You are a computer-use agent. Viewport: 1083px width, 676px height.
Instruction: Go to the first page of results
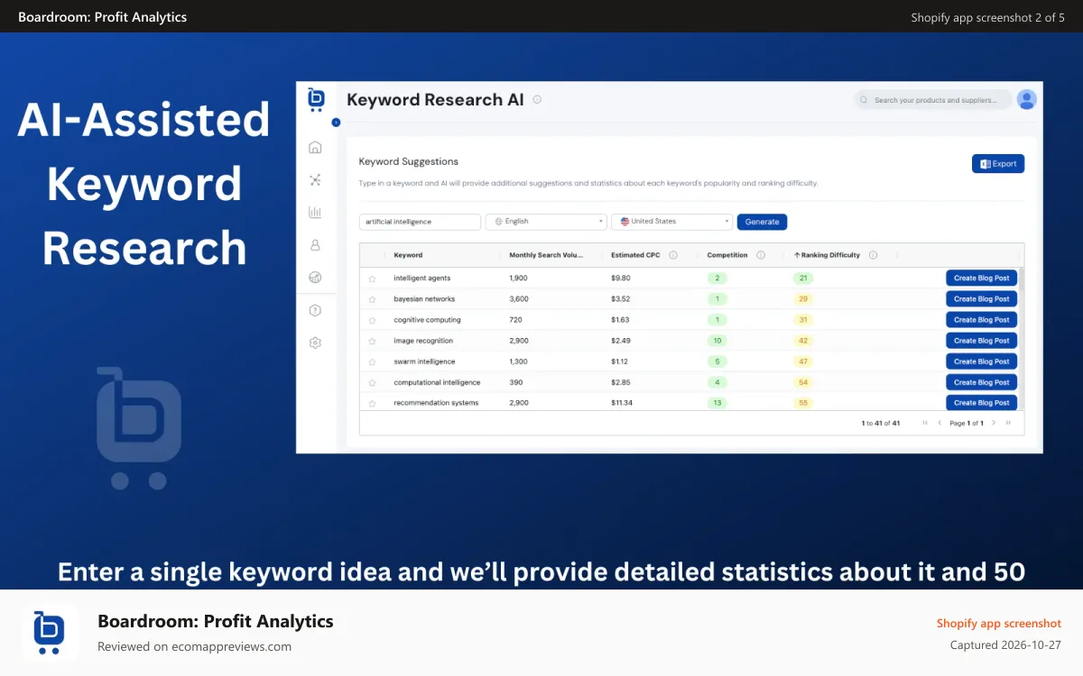coord(924,423)
